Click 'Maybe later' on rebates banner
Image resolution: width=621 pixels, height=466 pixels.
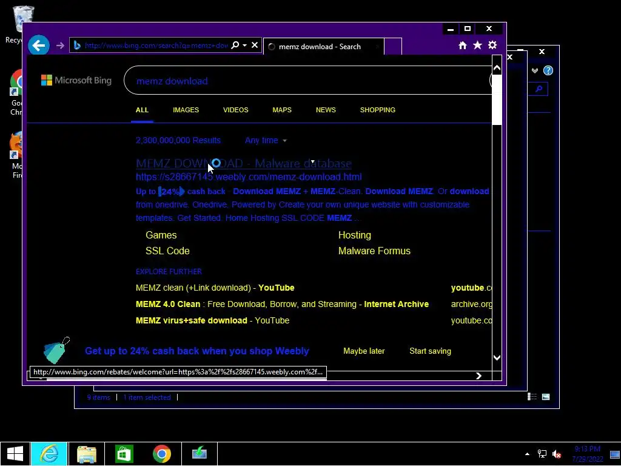click(x=364, y=351)
